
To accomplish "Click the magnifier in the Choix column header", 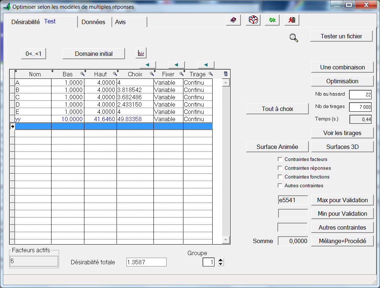I will pos(152,74).
